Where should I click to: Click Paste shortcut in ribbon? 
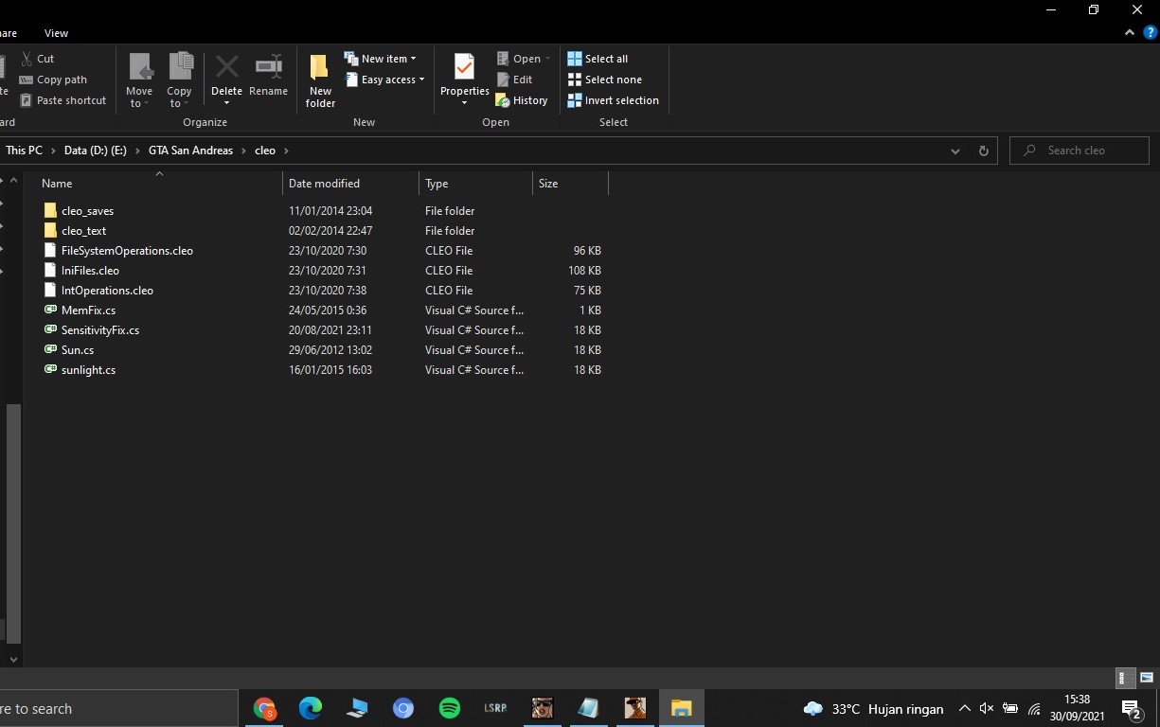click(62, 100)
